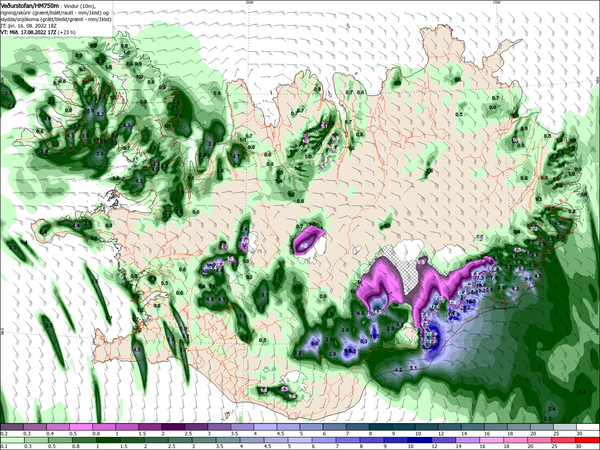Pick the dark green 1 swatch in the rain legend
This screenshot has height=450, width=600.
pos(107,440)
